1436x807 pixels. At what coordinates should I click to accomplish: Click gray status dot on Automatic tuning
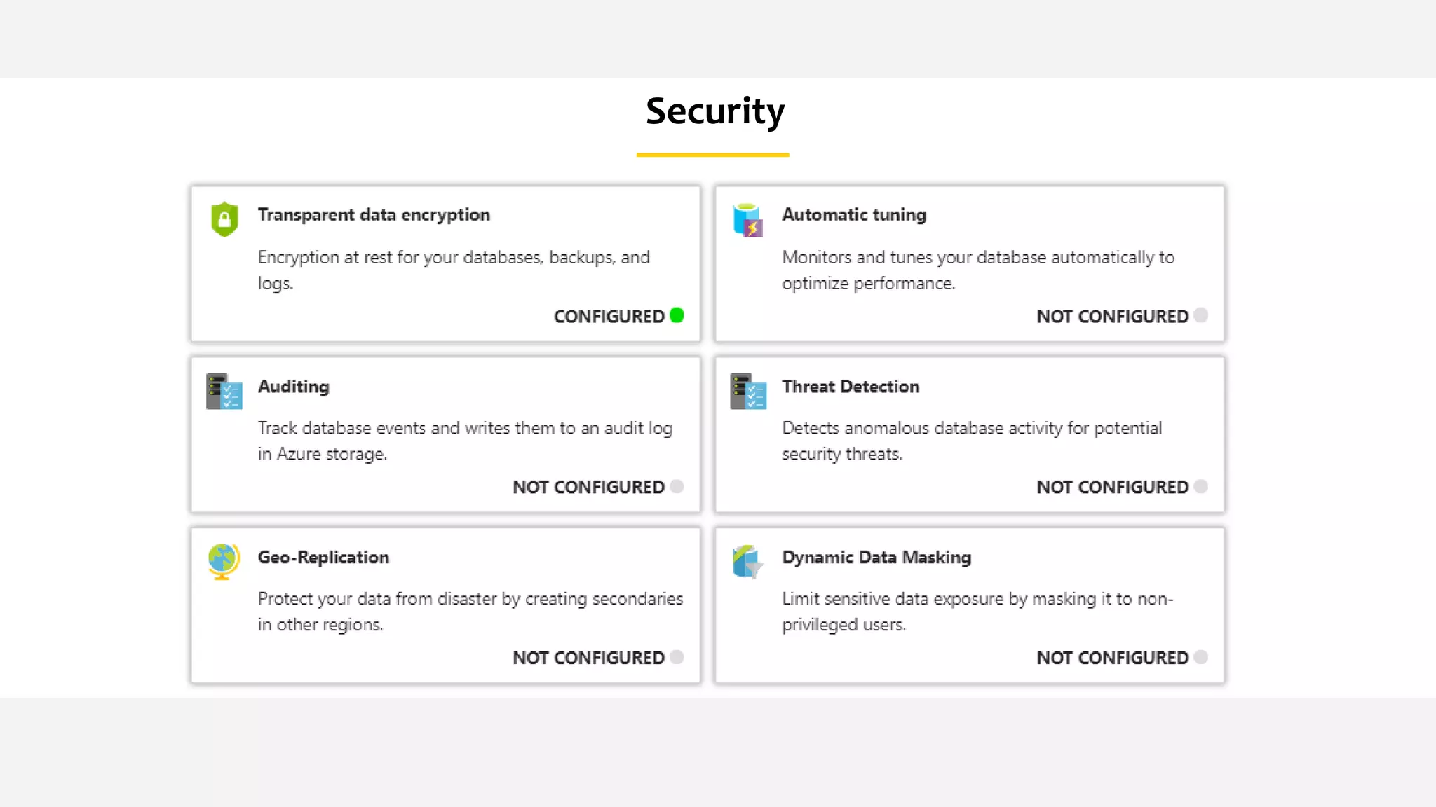coord(1200,315)
